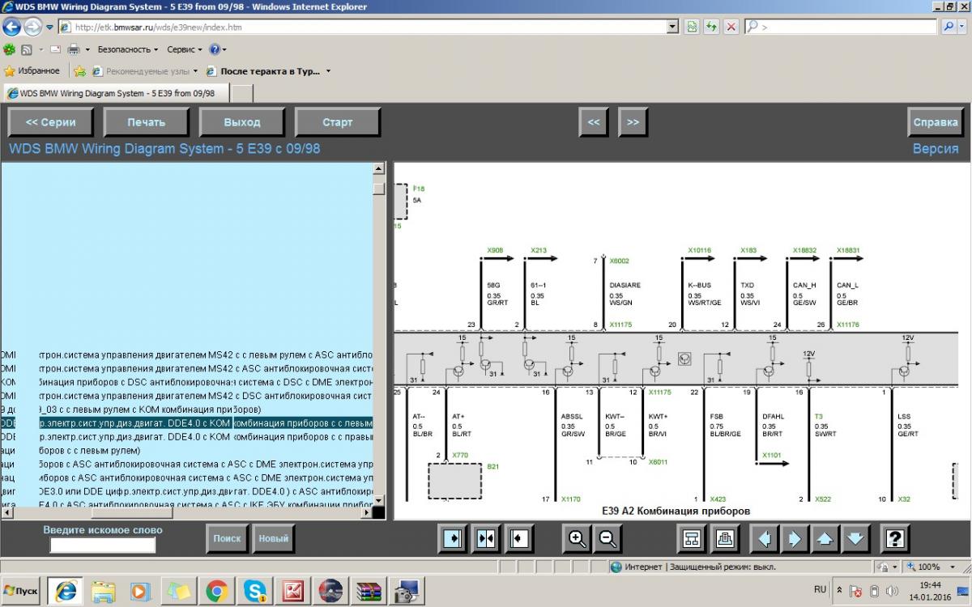The image size is (972, 607).
Task: Open the Безопасность menu
Action: (x=128, y=49)
